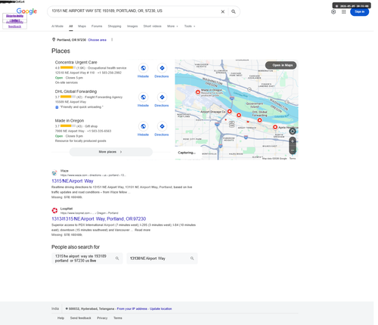378x325 pixels.
Task: Sign in to Google account
Action: [x=360, y=11]
